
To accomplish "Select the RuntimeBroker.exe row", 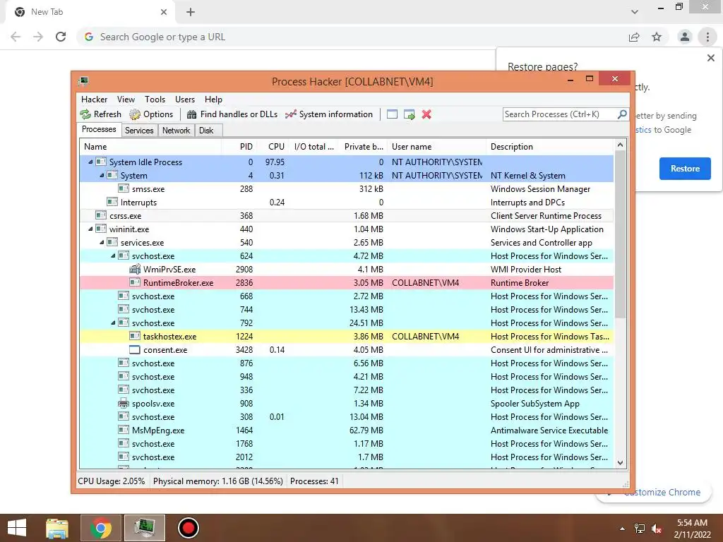I will [347, 282].
